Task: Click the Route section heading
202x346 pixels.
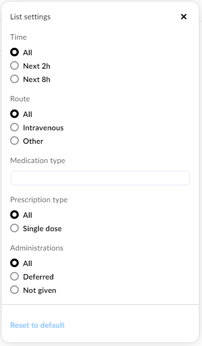Action: 20,99
